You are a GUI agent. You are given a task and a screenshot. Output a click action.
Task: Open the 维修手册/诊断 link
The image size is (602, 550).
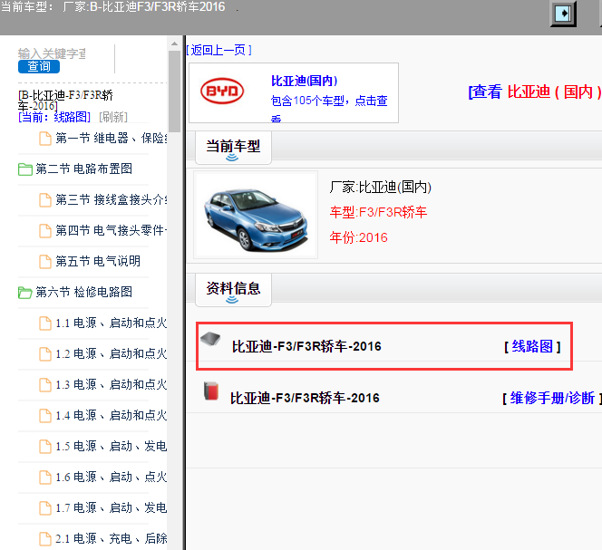552,399
